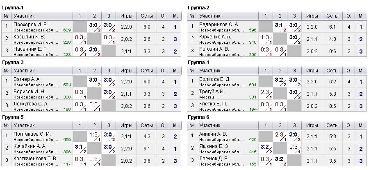371x170 pixels.
Task: Click the Группа-4 group heading
Action: pos(198,63)
